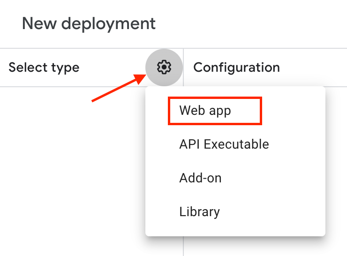347x256 pixels.
Task: Choose API Executable deployment type
Action: pos(224,144)
